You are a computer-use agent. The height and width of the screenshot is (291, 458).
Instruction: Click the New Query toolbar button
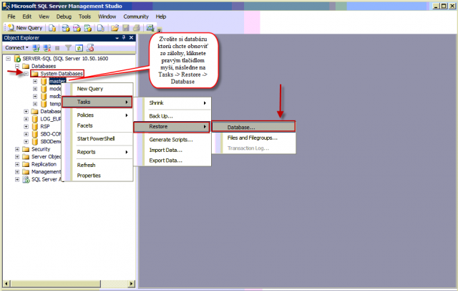point(26,28)
